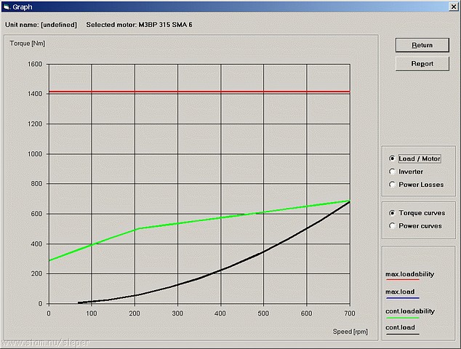
Task: Click the green cont.loadability legend line
Action: 403,318
